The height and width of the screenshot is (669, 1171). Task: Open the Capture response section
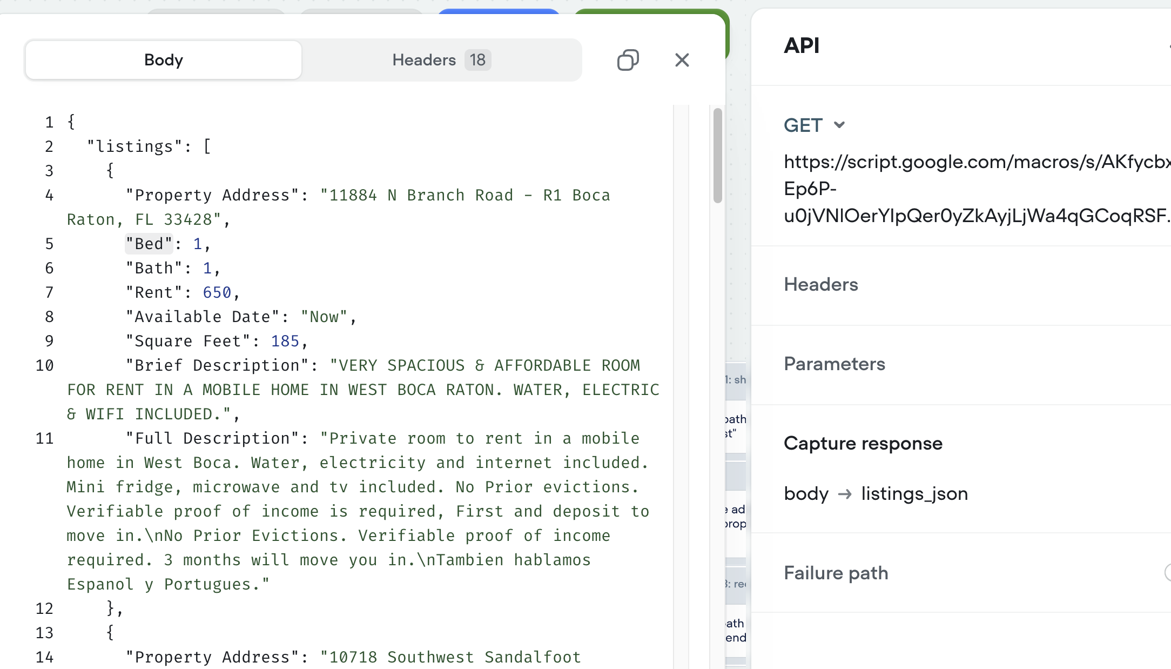click(863, 444)
